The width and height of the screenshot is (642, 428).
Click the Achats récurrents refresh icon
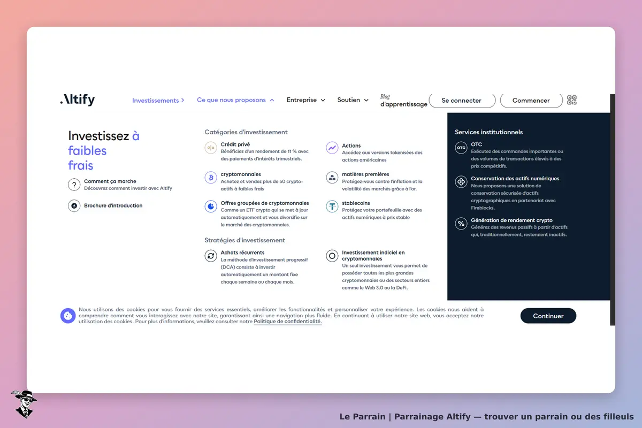coord(211,256)
